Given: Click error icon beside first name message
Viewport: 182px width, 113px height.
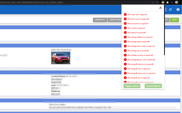Looking at the screenshot, I should [125, 19].
